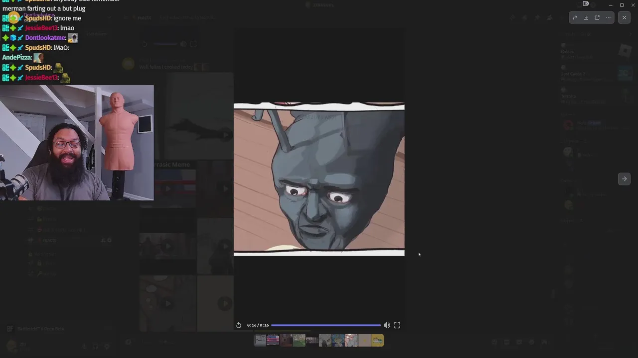Close the media viewer with the X button
Viewport: 638px width, 358px height.
[x=625, y=17]
